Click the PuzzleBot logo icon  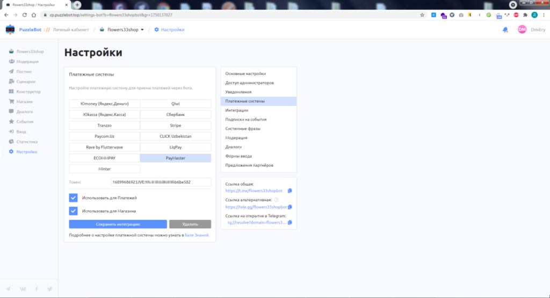pyautogui.click(x=10, y=29)
